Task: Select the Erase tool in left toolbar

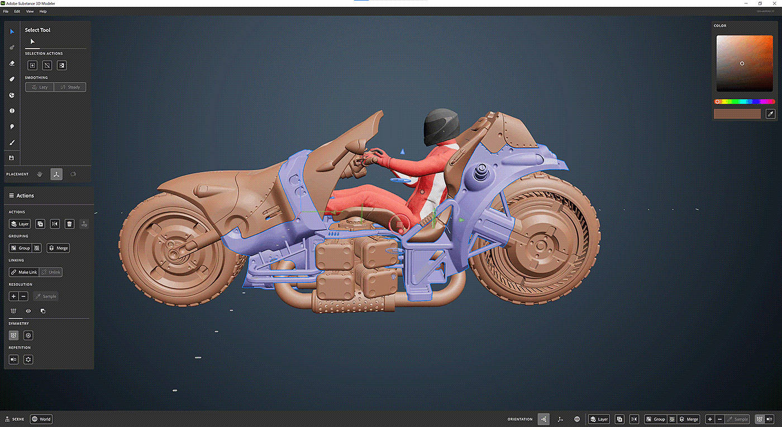Action: pos(12,63)
